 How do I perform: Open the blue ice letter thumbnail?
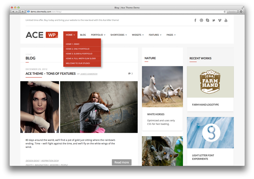point(210,132)
